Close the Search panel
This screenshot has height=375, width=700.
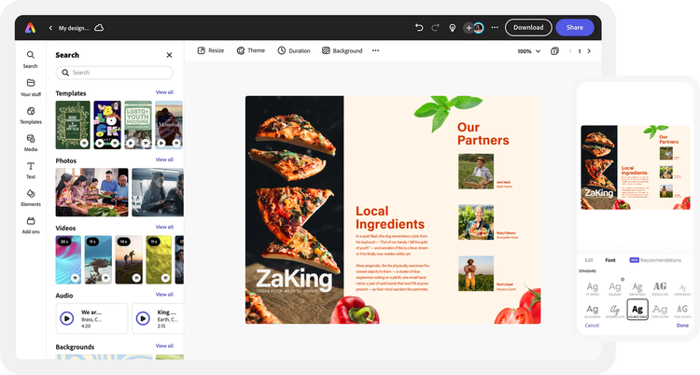(169, 55)
